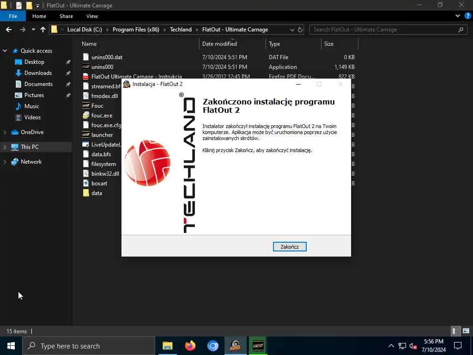Select the data.bfs file icon

tap(86, 154)
